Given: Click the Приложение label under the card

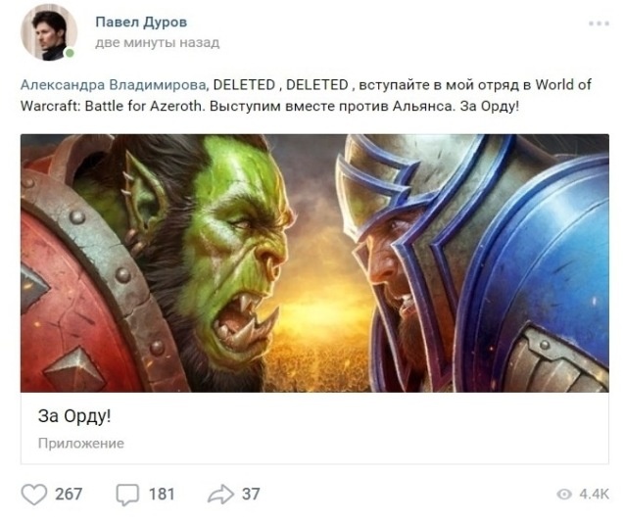Looking at the screenshot, I should pyautogui.click(x=81, y=444).
